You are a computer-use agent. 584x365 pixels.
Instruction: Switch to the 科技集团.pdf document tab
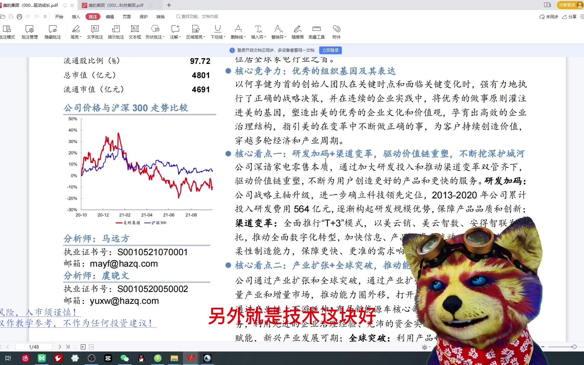[117, 5]
